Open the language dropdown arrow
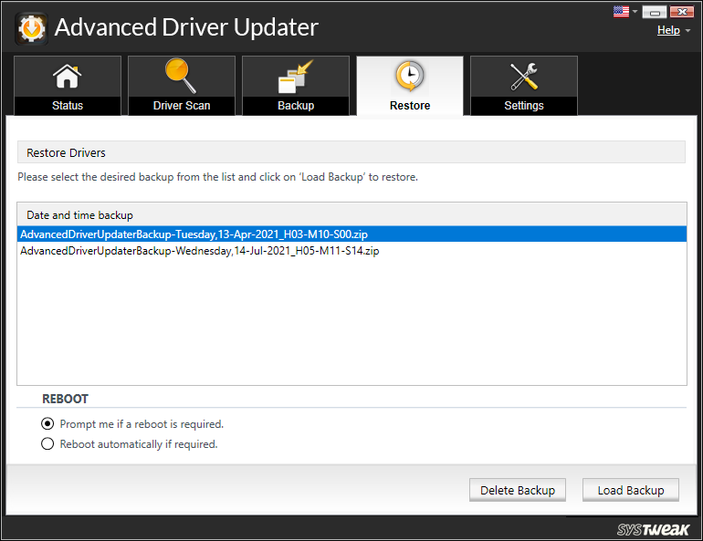Viewport: 703px width, 541px height. click(635, 12)
